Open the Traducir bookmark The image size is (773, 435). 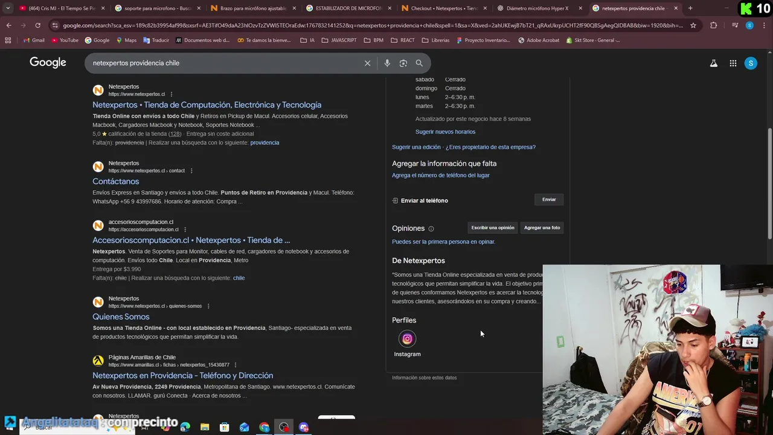(x=156, y=40)
